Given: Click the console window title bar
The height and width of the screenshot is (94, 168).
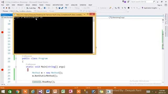Looking at the screenshot, I should pyautogui.click(x=50, y=15).
